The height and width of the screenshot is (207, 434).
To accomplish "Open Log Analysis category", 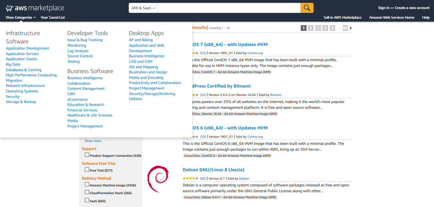I will tap(78, 51).
